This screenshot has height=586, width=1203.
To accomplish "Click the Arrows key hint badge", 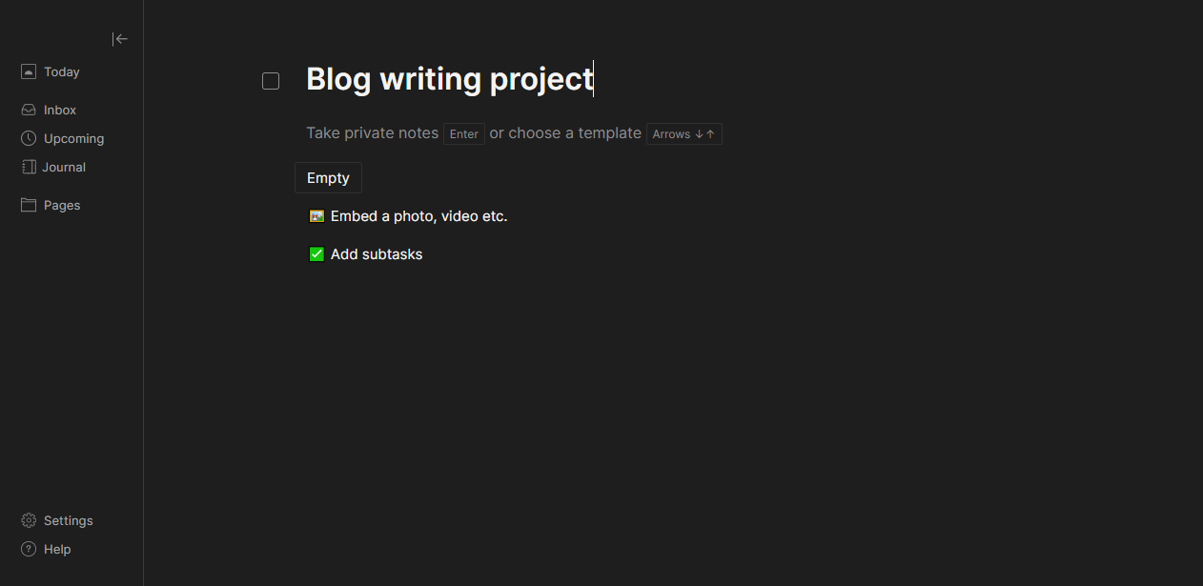I will (683, 134).
